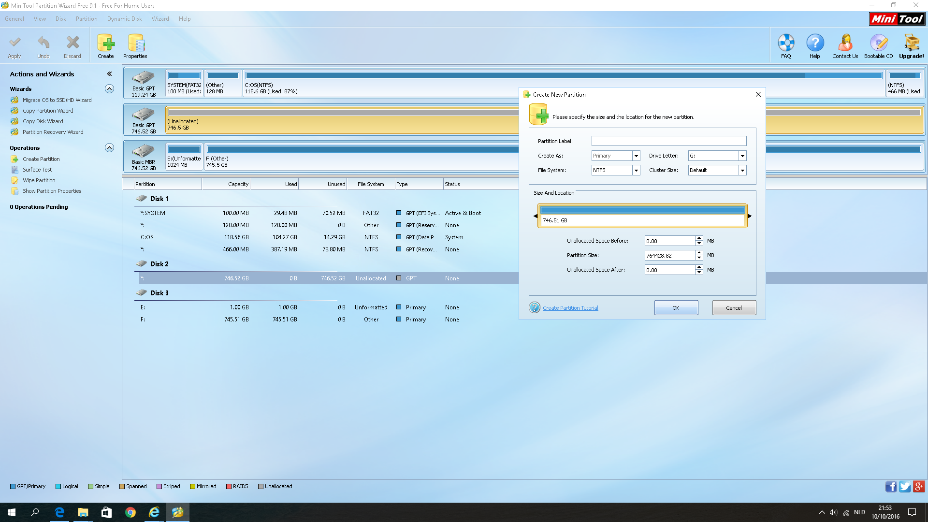Select Surface Test in Operations
928x522 pixels.
point(37,170)
